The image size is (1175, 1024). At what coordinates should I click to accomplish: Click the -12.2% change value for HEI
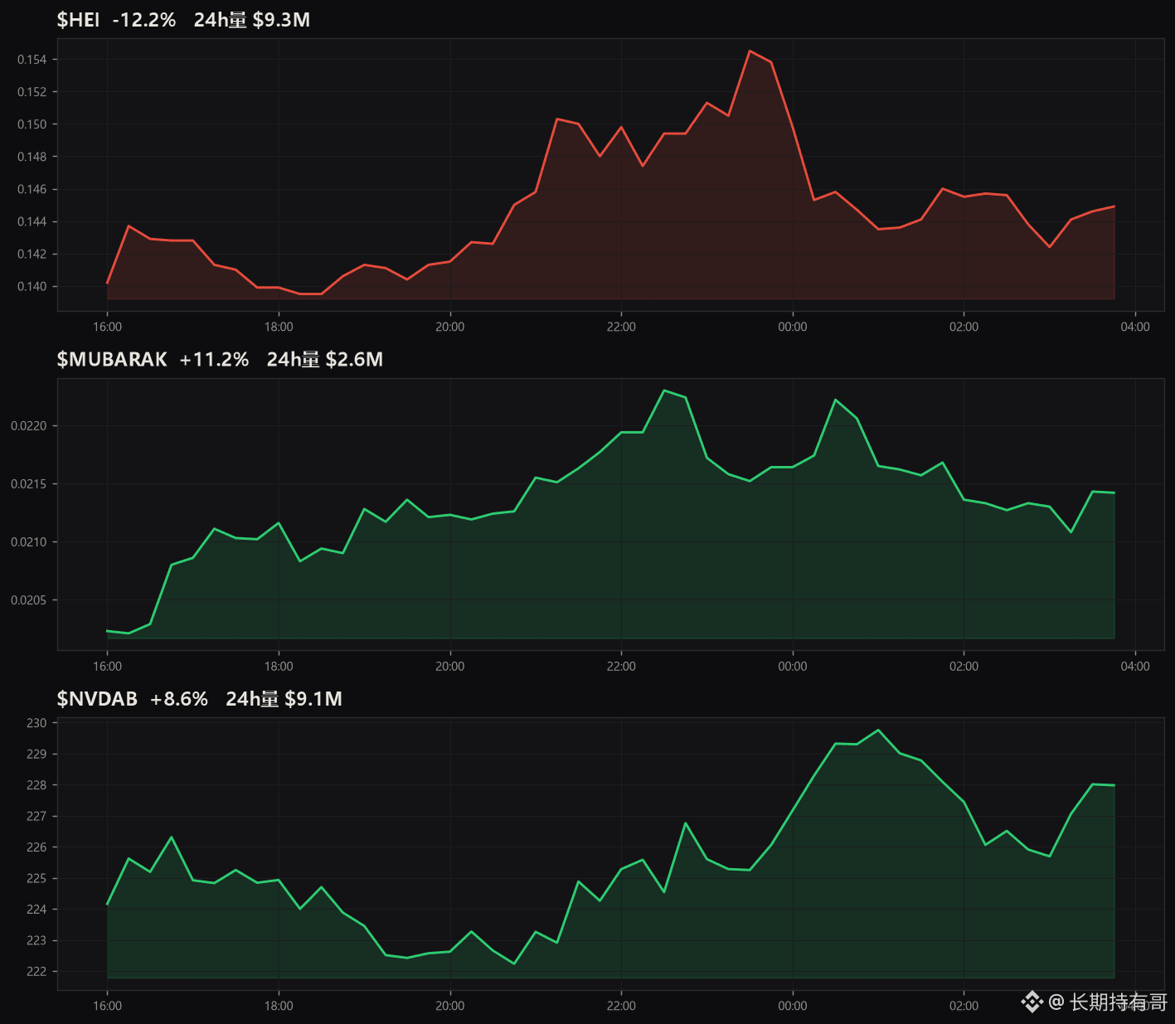(144, 20)
